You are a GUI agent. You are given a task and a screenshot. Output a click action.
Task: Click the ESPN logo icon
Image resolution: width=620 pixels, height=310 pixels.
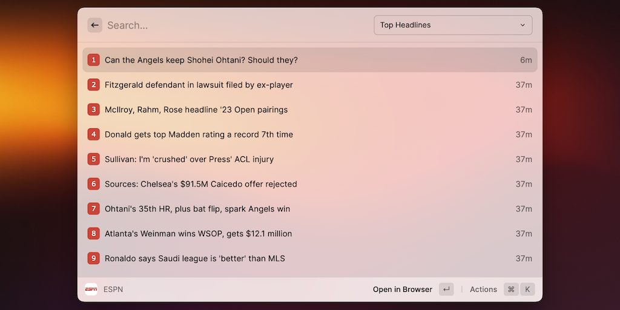pyautogui.click(x=91, y=289)
